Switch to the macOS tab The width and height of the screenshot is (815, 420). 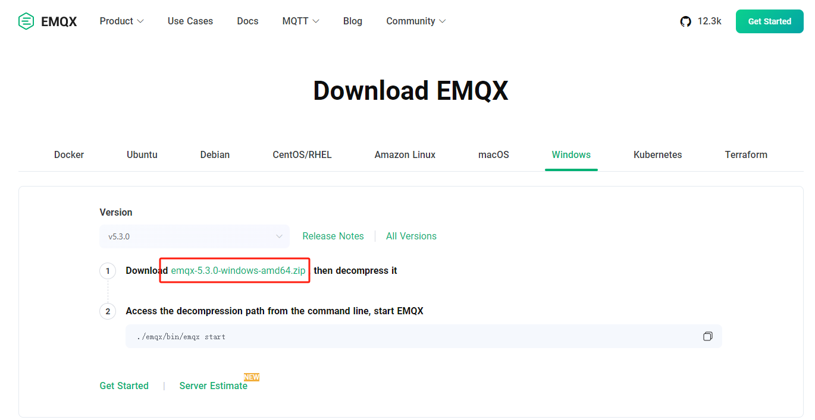pyautogui.click(x=494, y=154)
